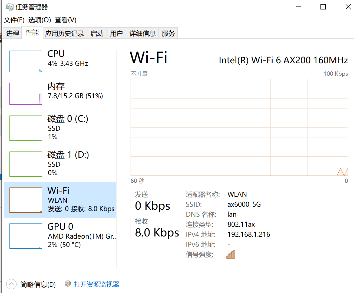Viewport: 354px width, 293px height.
Task: Select the 磁盘 0 (C:) performance entry
Action: 60,128
